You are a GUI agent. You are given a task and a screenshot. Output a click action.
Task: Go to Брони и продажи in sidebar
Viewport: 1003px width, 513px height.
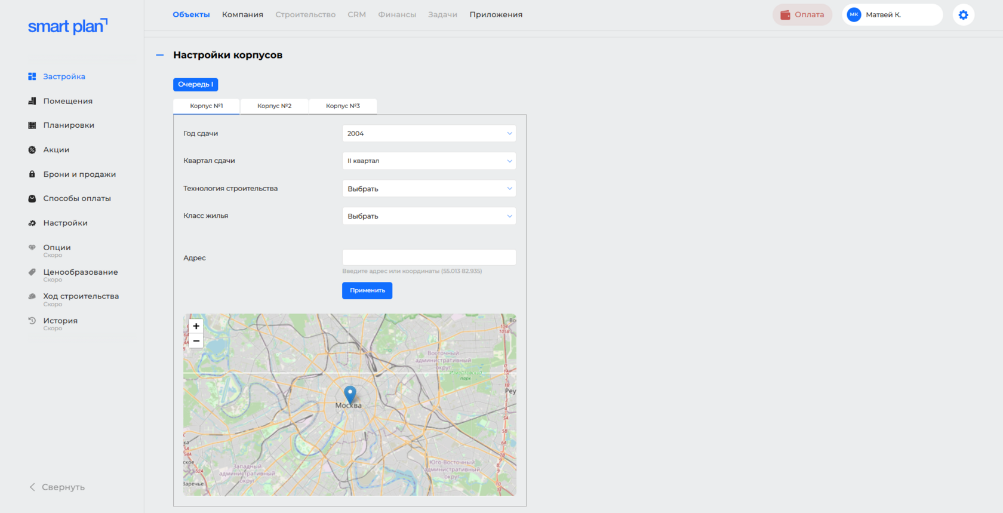coord(79,174)
